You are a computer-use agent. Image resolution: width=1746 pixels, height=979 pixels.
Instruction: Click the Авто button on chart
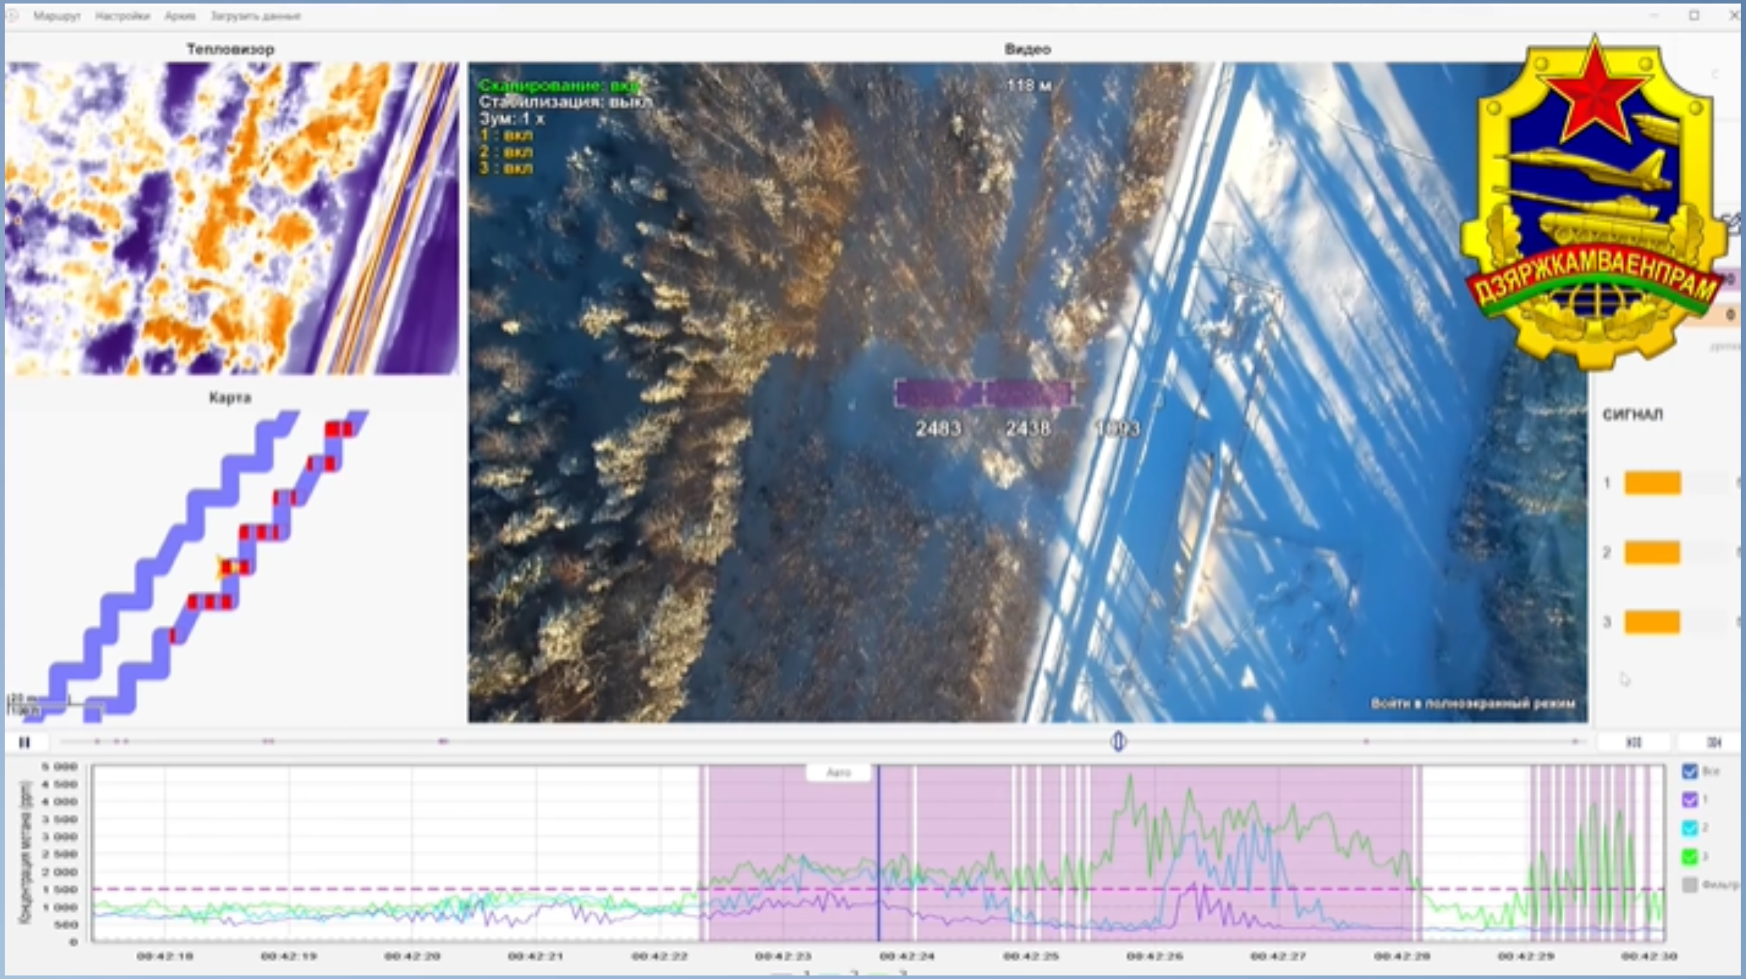tap(838, 772)
